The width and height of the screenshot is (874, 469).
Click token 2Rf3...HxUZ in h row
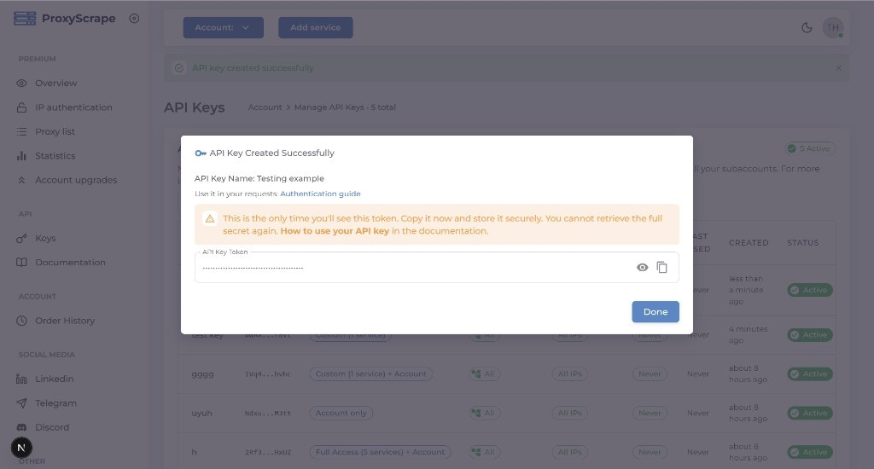(x=268, y=452)
